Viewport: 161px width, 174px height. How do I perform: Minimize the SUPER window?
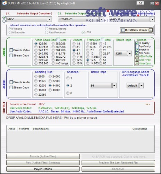(x=152, y=3)
